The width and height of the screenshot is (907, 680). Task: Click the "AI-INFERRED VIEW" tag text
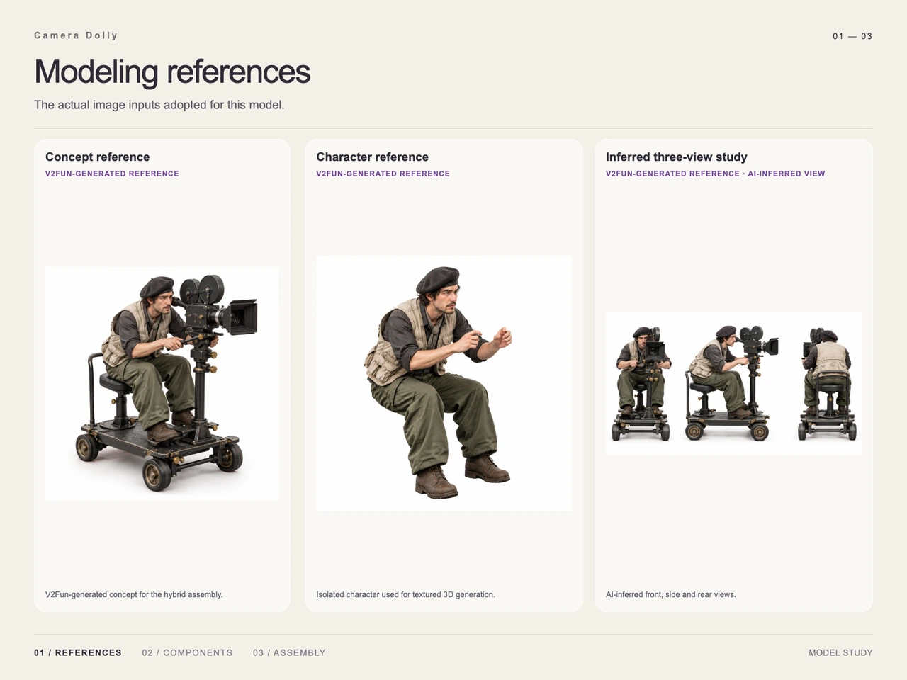(x=787, y=174)
